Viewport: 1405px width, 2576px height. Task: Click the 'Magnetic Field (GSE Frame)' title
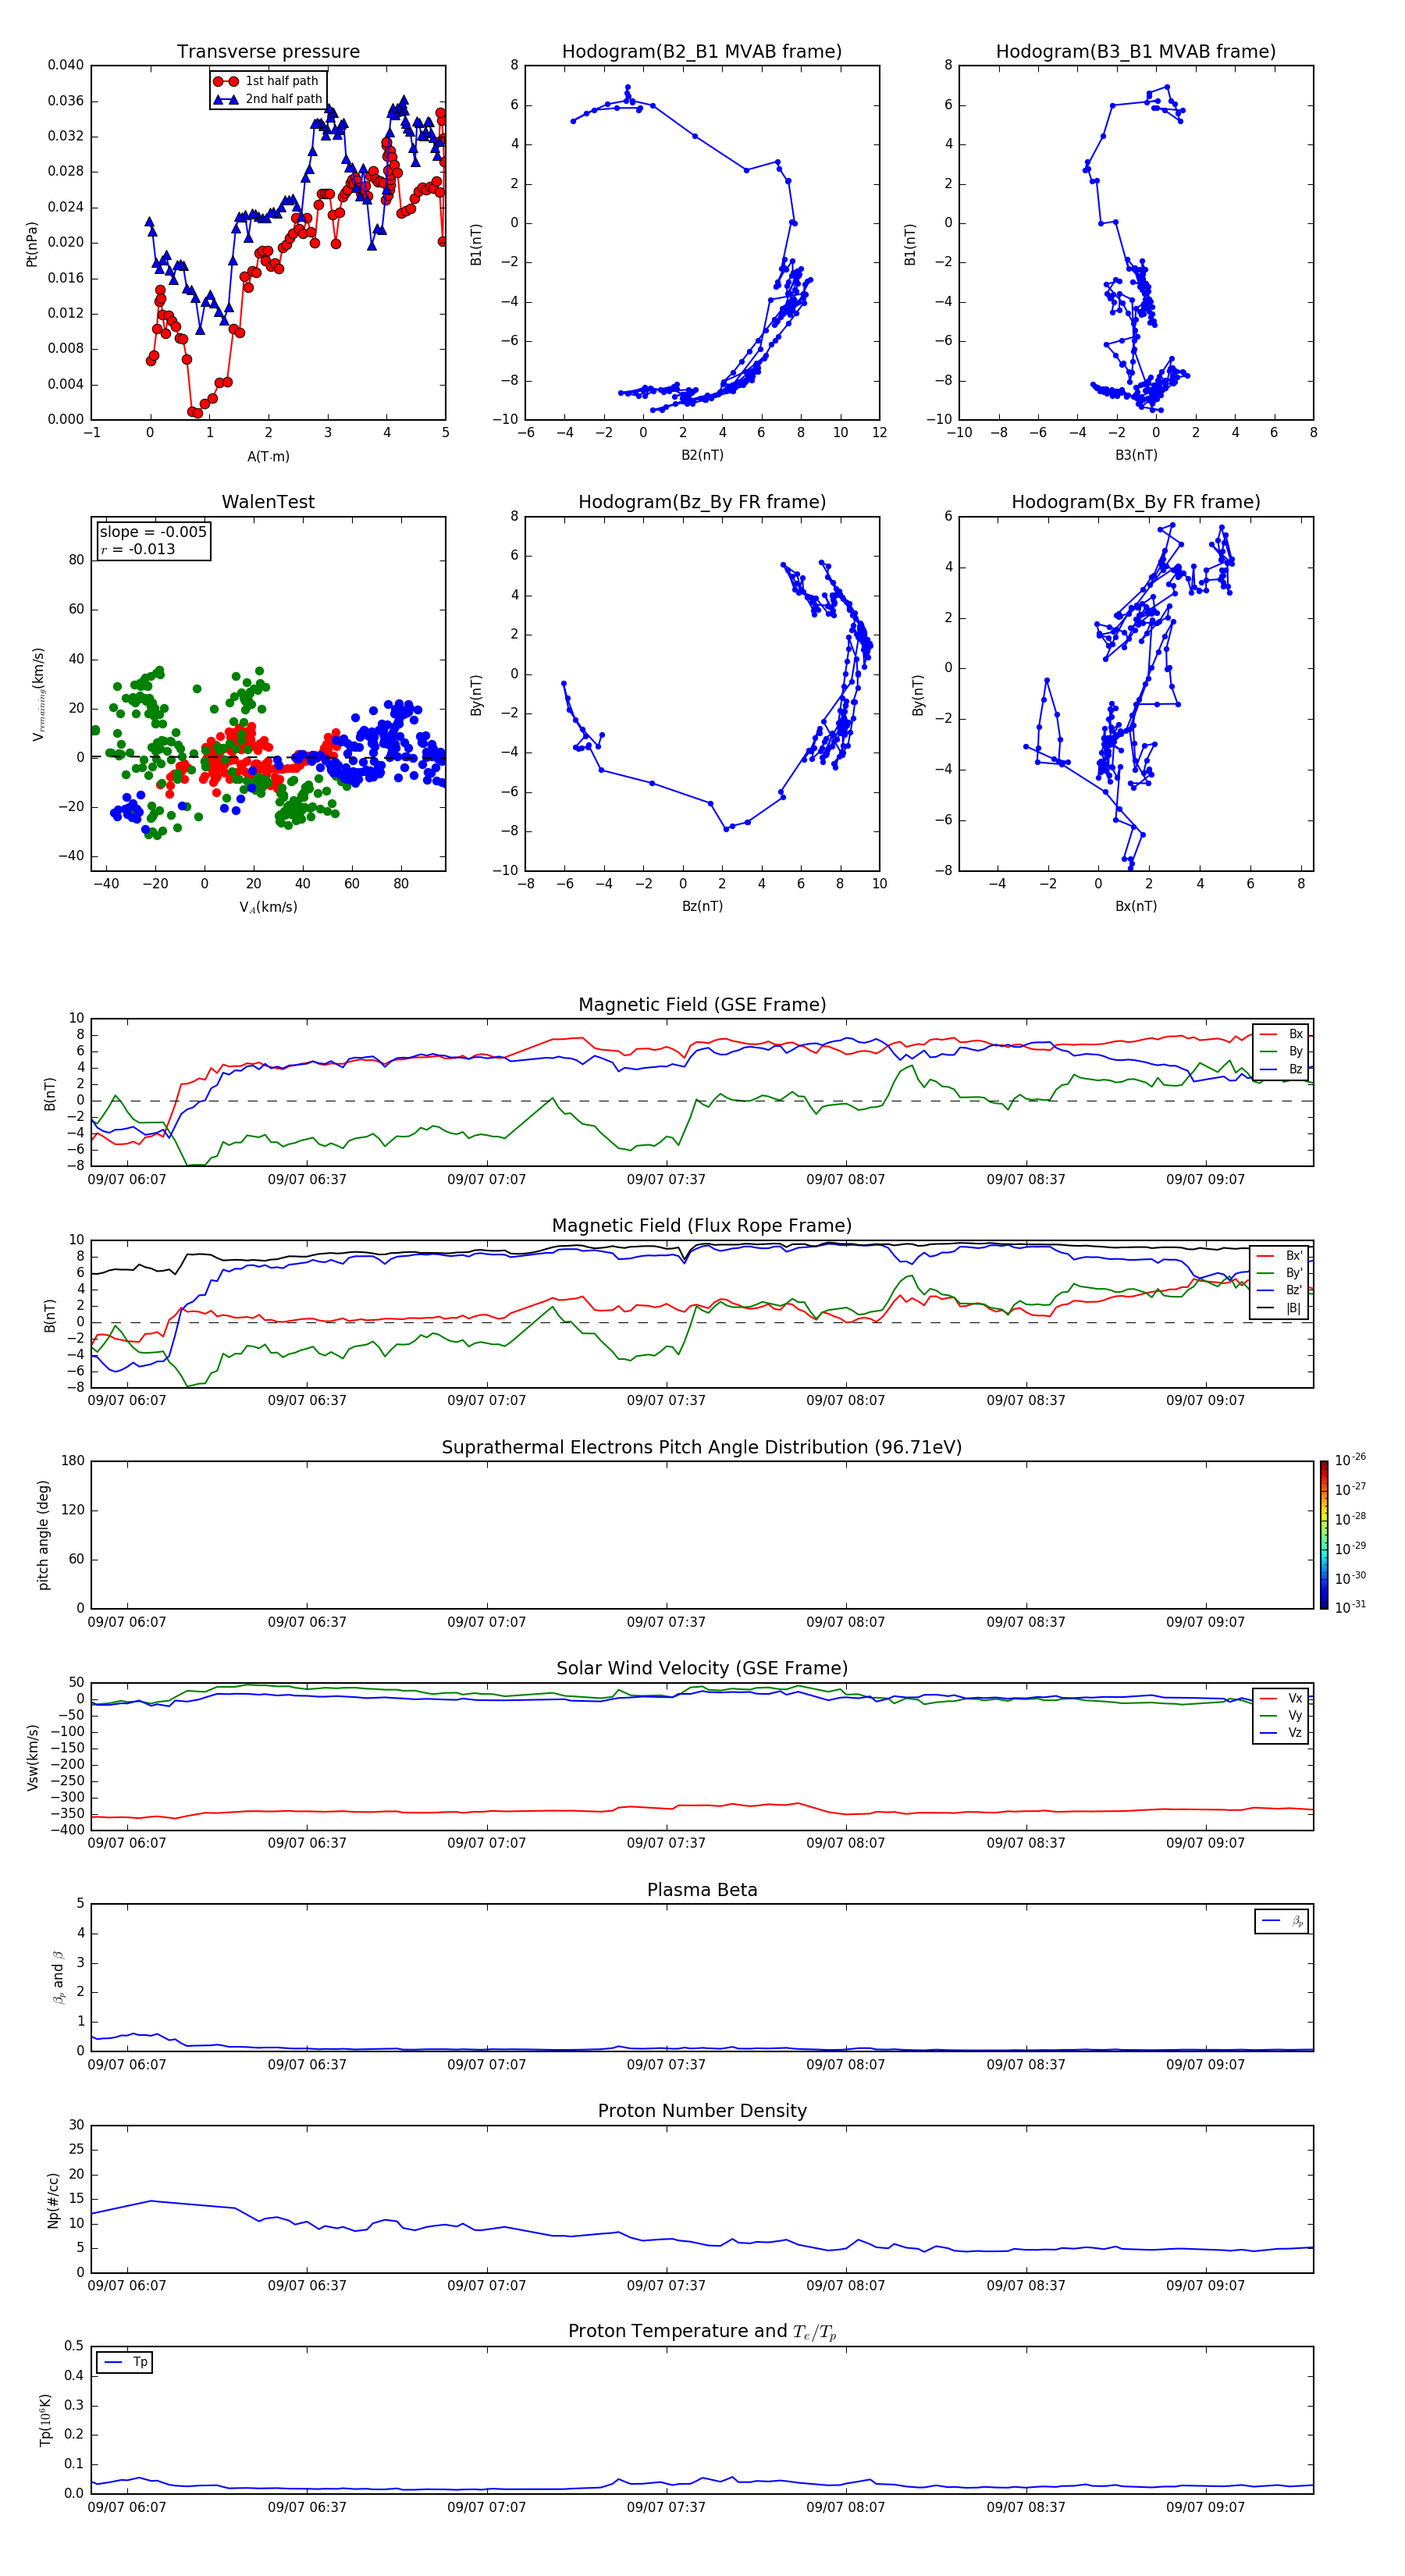tap(702, 1005)
